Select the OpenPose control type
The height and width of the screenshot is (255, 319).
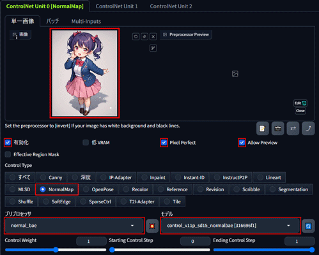pos(98,189)
